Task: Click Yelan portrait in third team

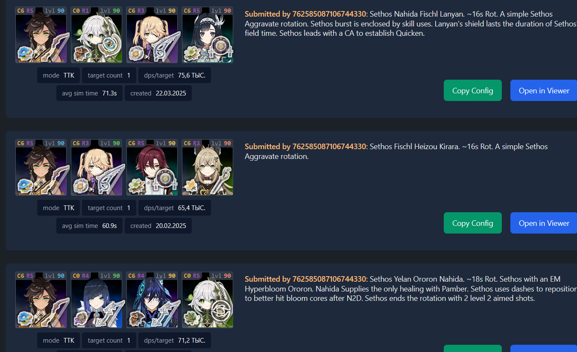Action: (97, 300)
